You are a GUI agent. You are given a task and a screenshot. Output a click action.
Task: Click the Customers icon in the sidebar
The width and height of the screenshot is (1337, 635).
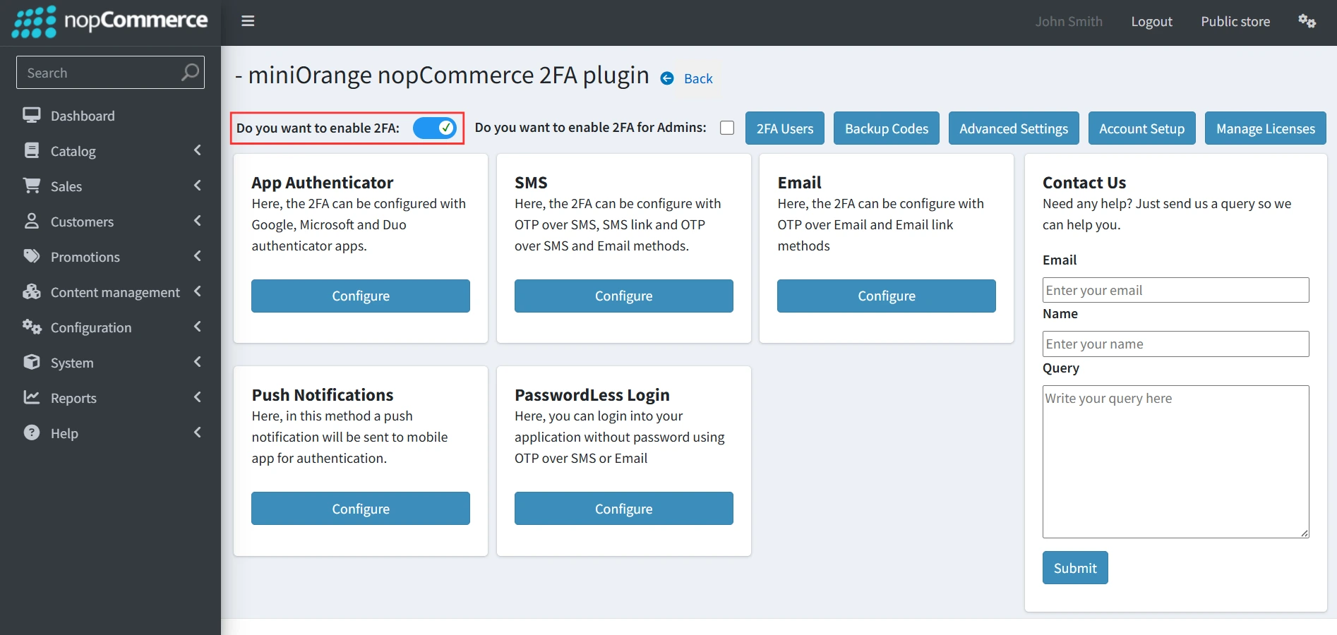click(x=32, y=221)
